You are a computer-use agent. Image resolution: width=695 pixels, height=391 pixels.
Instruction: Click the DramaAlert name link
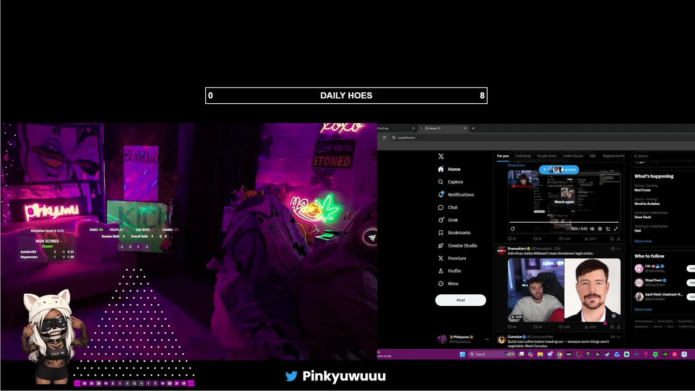pyautogui.click(x=517, y=249)
